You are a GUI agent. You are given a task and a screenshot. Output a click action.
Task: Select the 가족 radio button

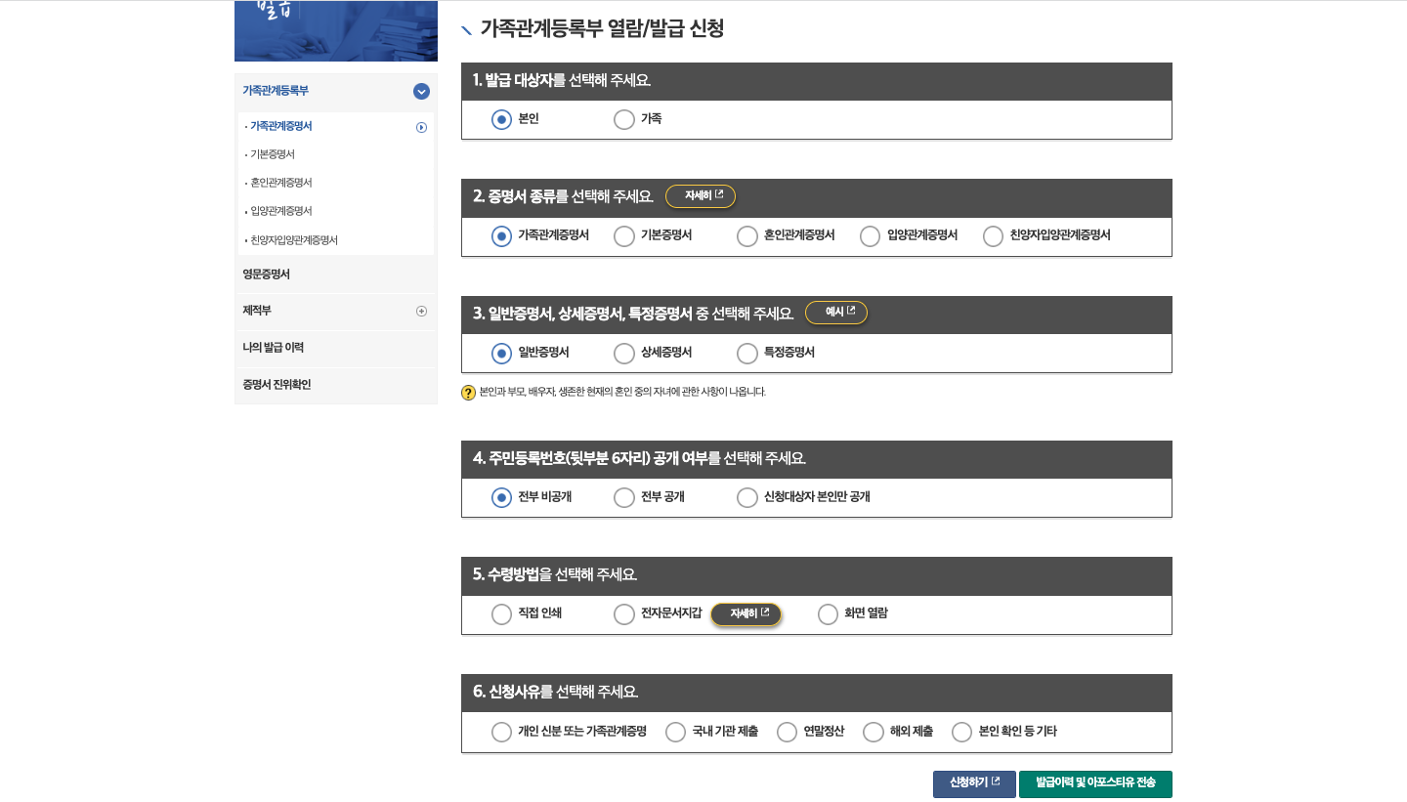622,119
